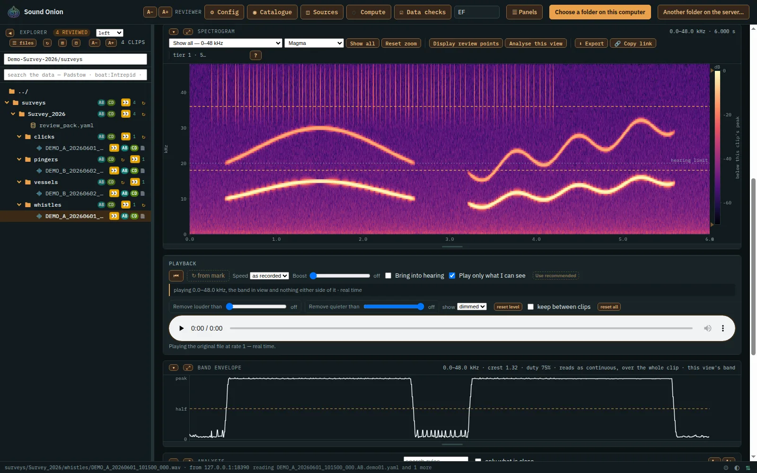Click the Sound Onion logo icon
757x473 pixels.
(14, 12)
